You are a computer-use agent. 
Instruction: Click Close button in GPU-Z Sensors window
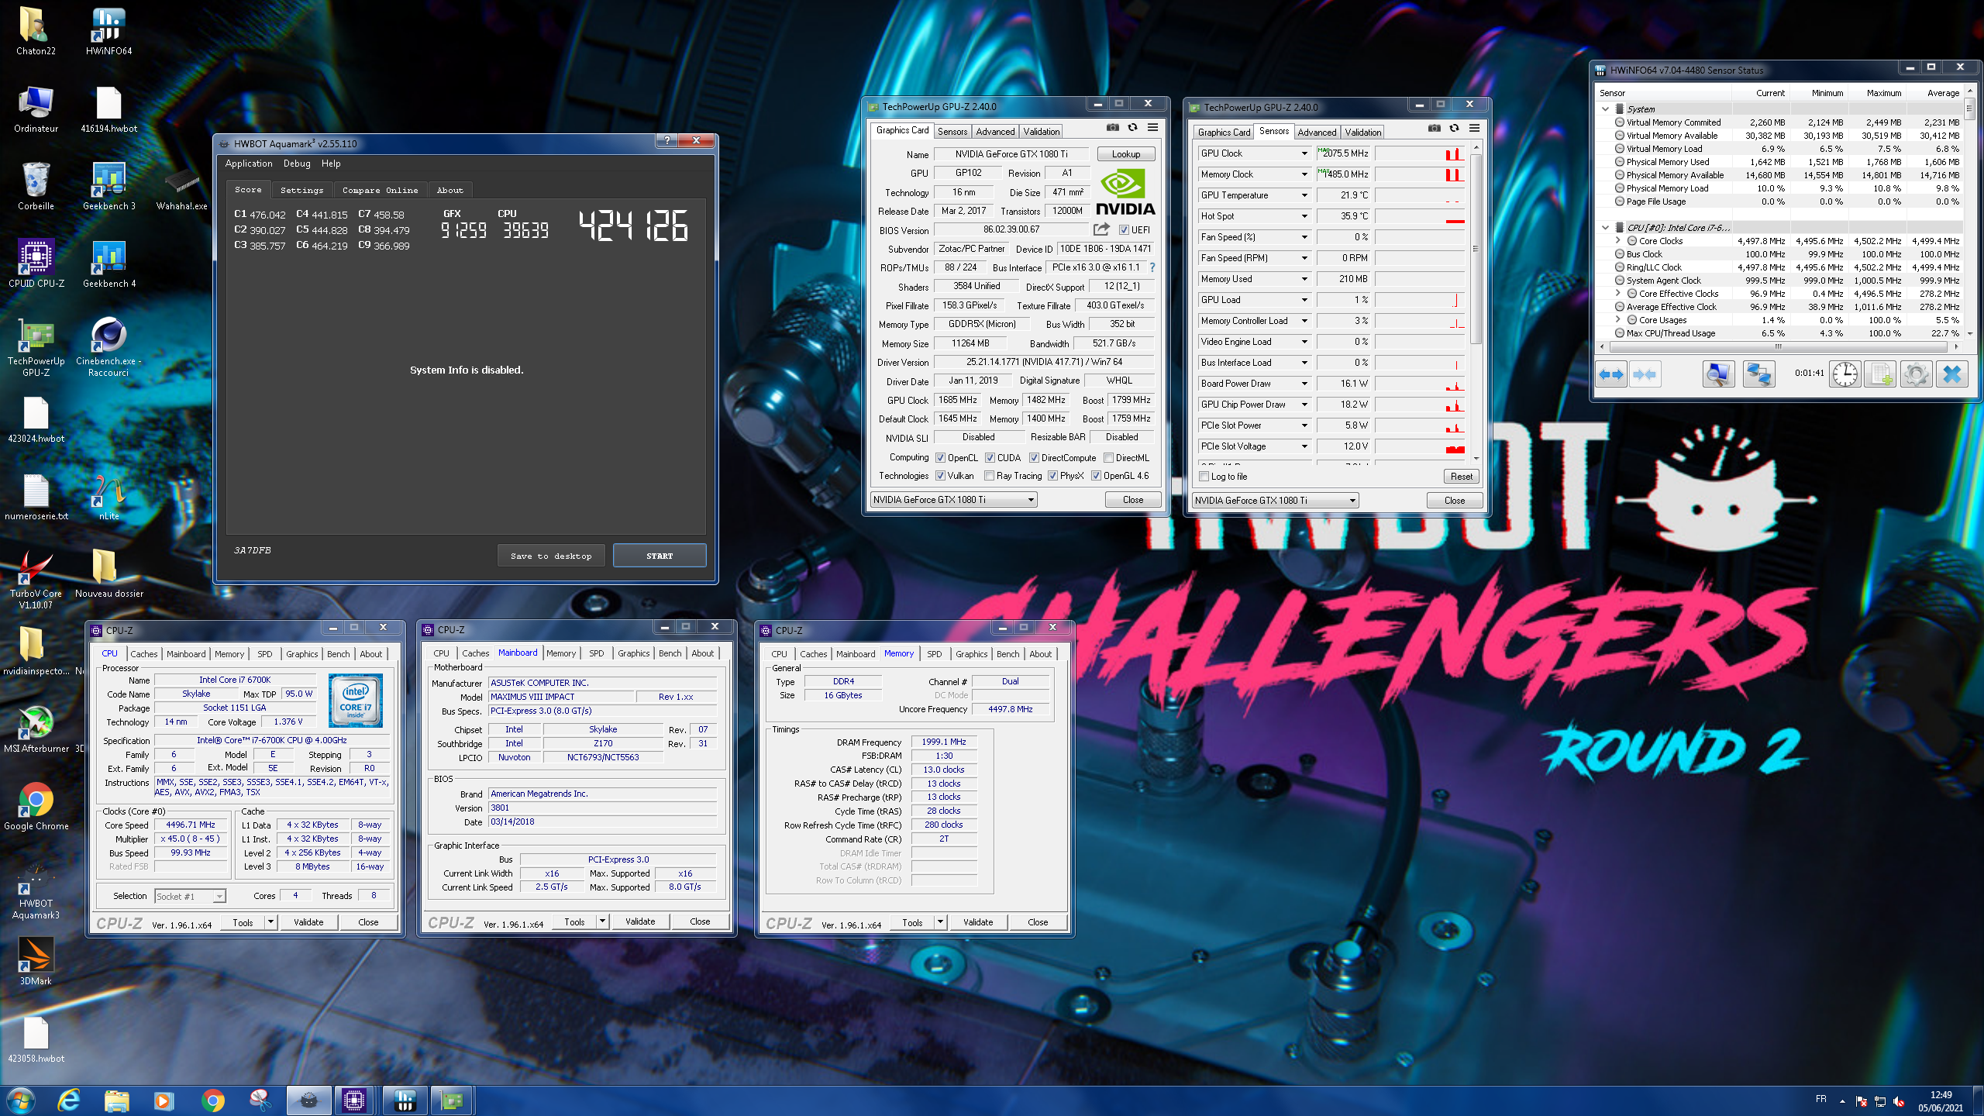click(1455, 501)
